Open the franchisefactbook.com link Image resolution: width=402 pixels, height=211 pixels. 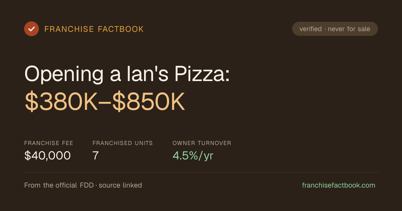(339, 185)
